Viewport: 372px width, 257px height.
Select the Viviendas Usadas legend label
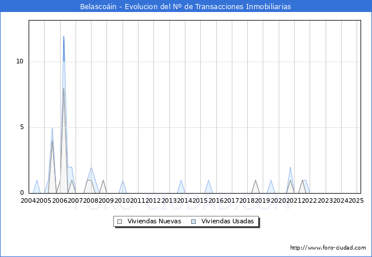[x=228, y=221]
